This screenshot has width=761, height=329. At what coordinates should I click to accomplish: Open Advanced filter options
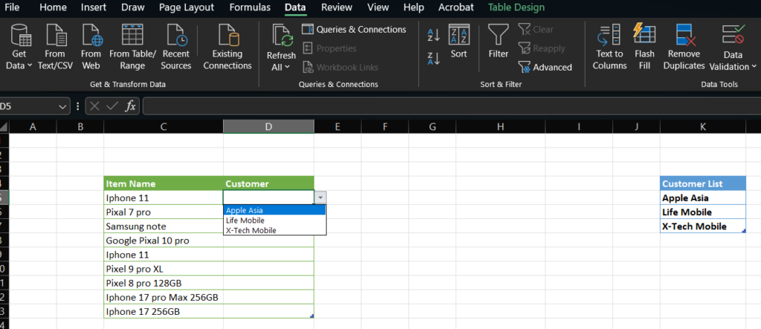545,68
